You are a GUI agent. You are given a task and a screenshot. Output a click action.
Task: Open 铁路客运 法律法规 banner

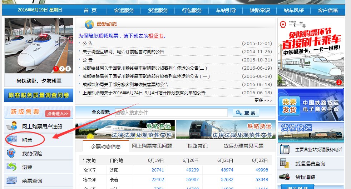[x=125, y=129]
